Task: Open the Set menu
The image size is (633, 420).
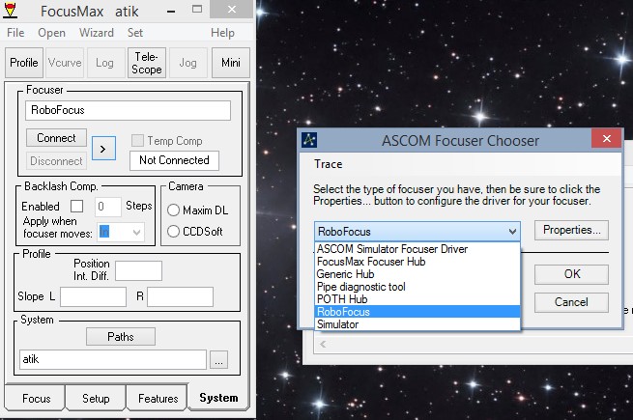Action: coord(135,33)
